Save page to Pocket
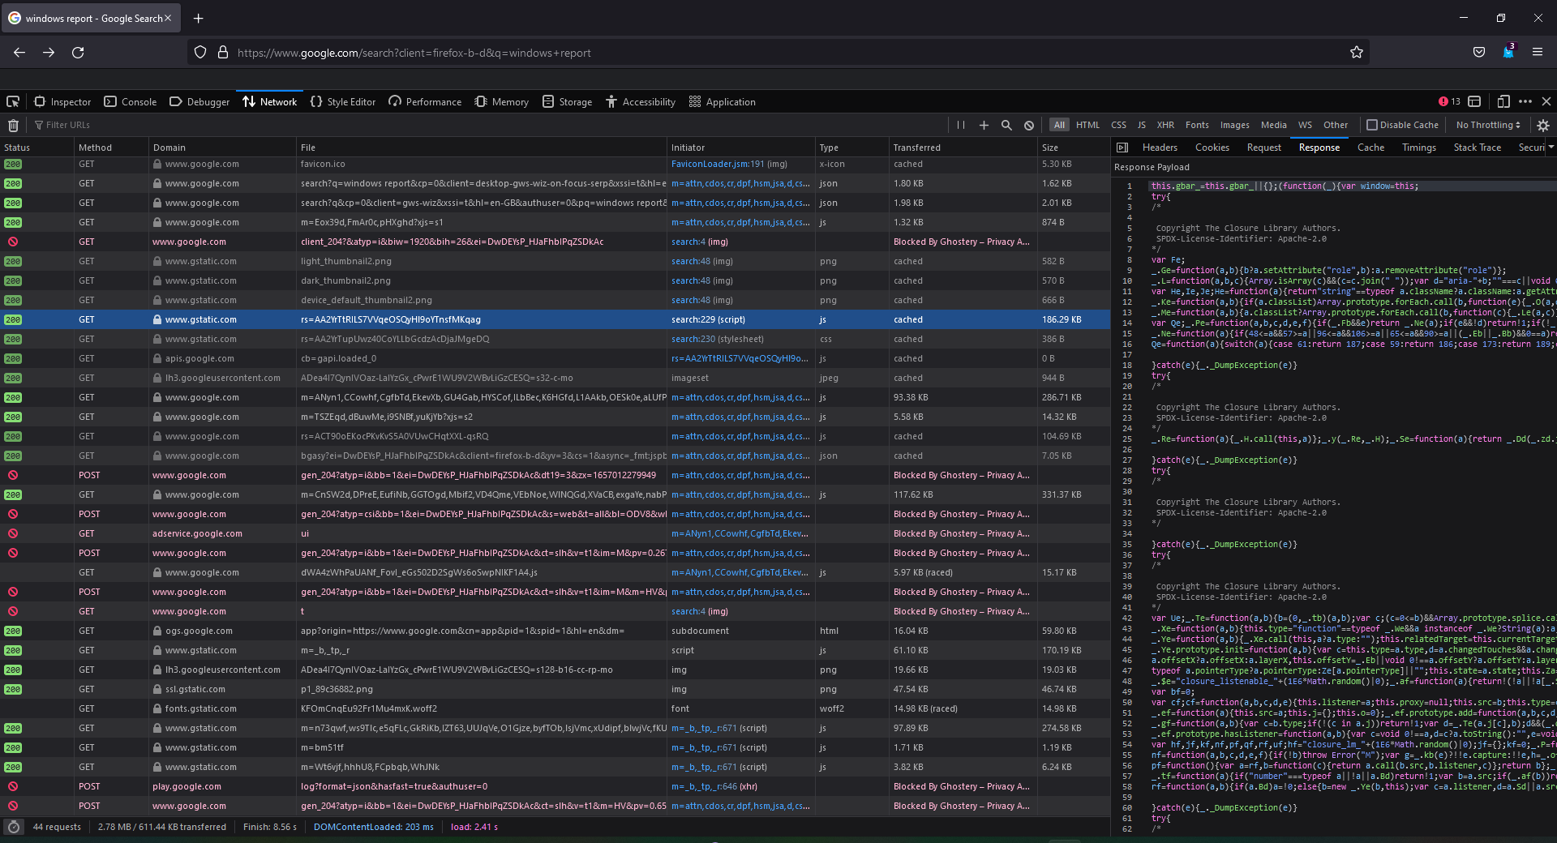Viewport: 1557px width, 843px height. click(x=1479, y=53)
